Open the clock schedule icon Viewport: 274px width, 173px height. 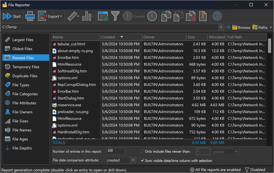pos(152,16)
